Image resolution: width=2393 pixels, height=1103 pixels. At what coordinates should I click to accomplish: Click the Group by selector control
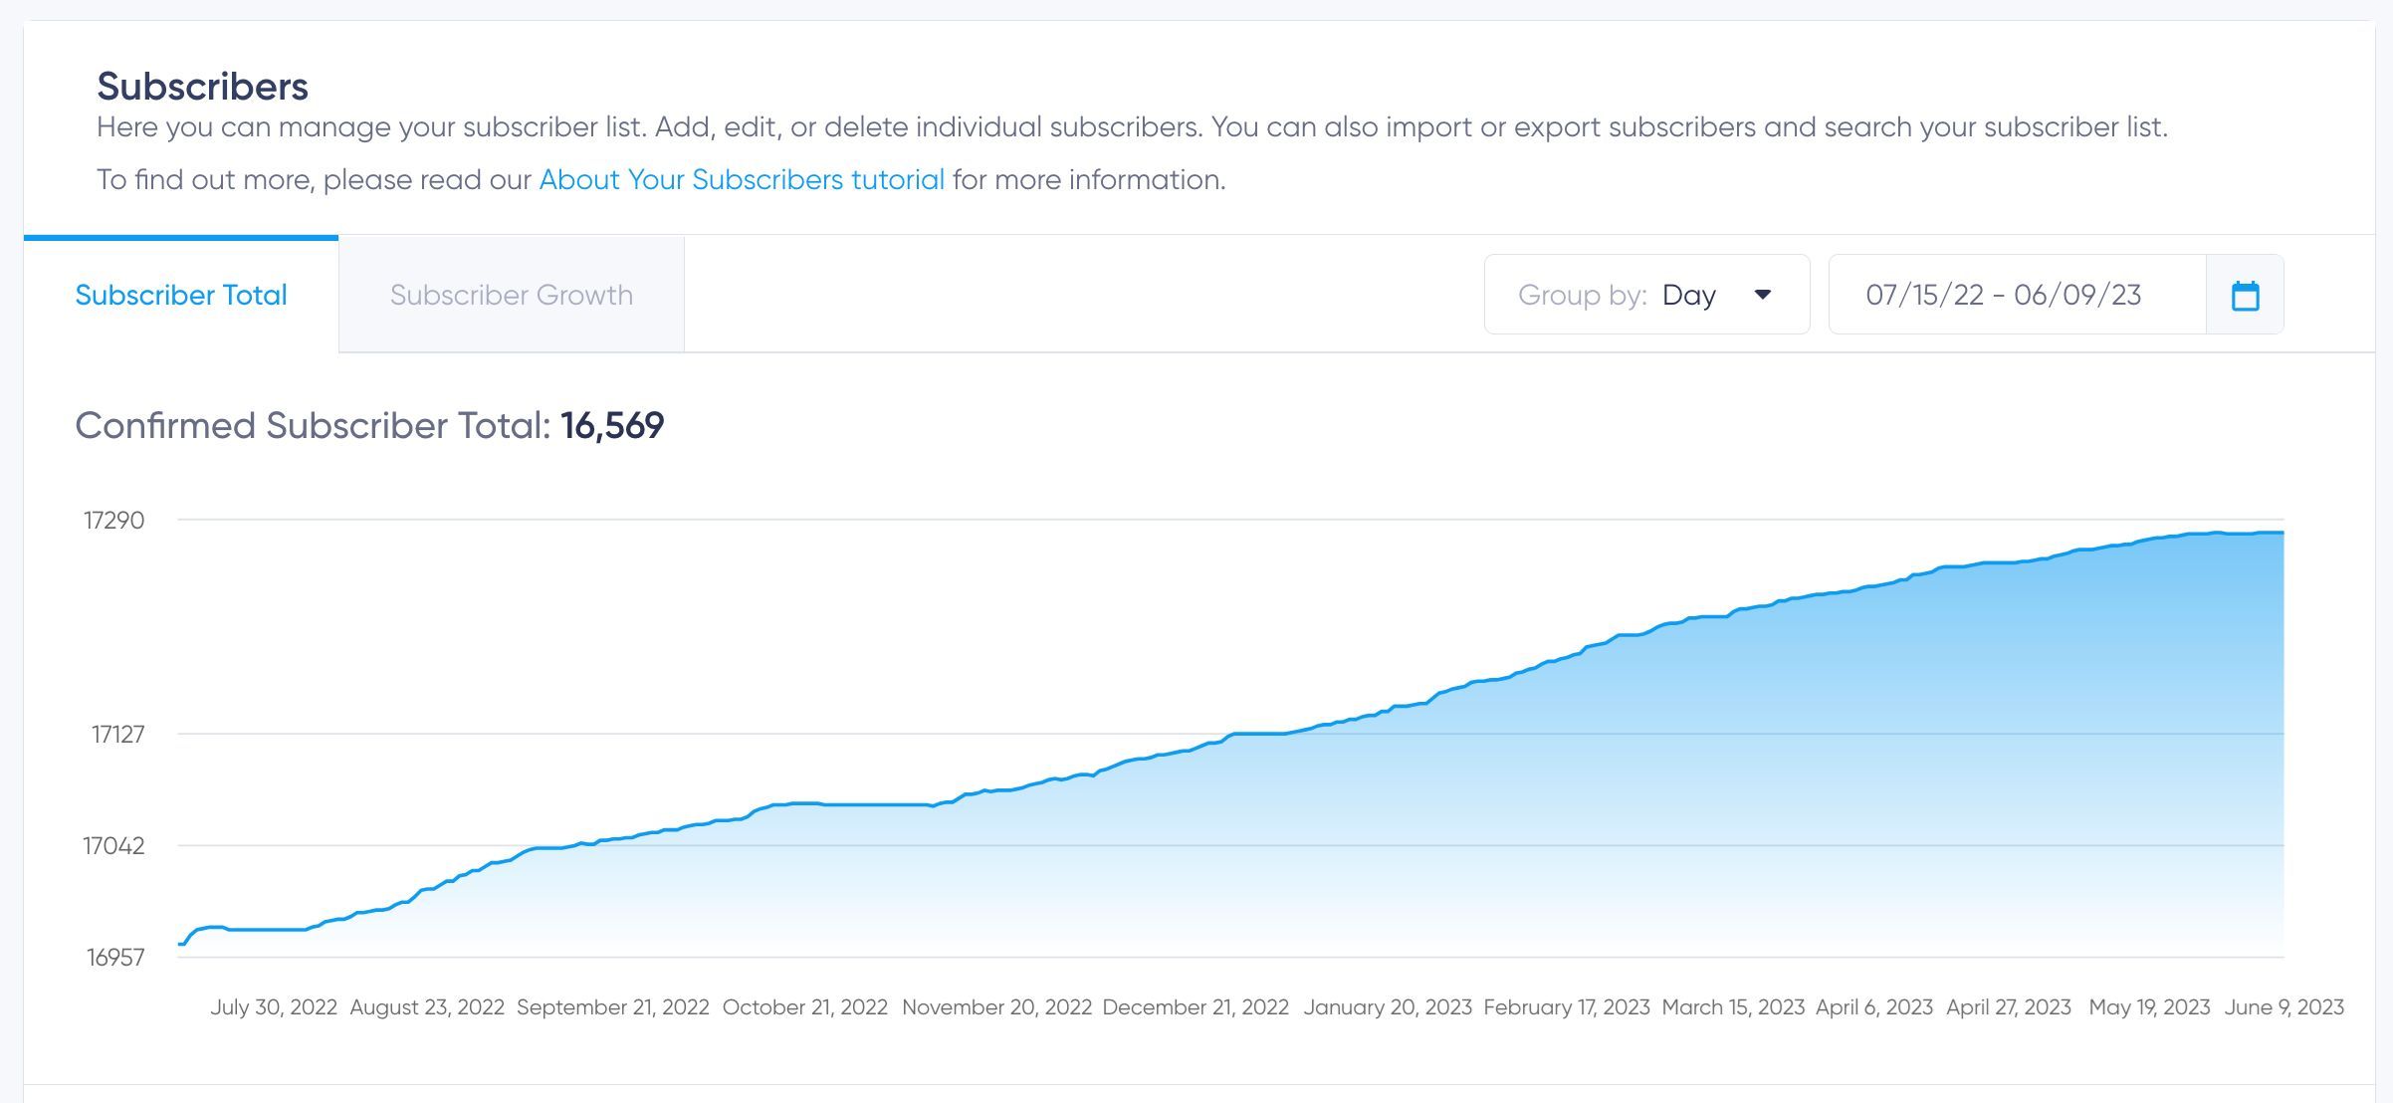1647,295
